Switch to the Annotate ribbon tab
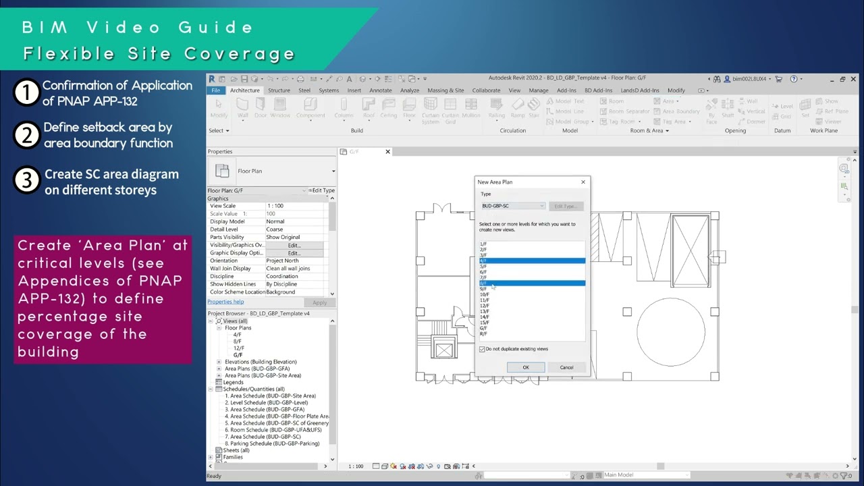Image resolution: width=864 pixels, height=486 pixels. [x=381, y=90]
